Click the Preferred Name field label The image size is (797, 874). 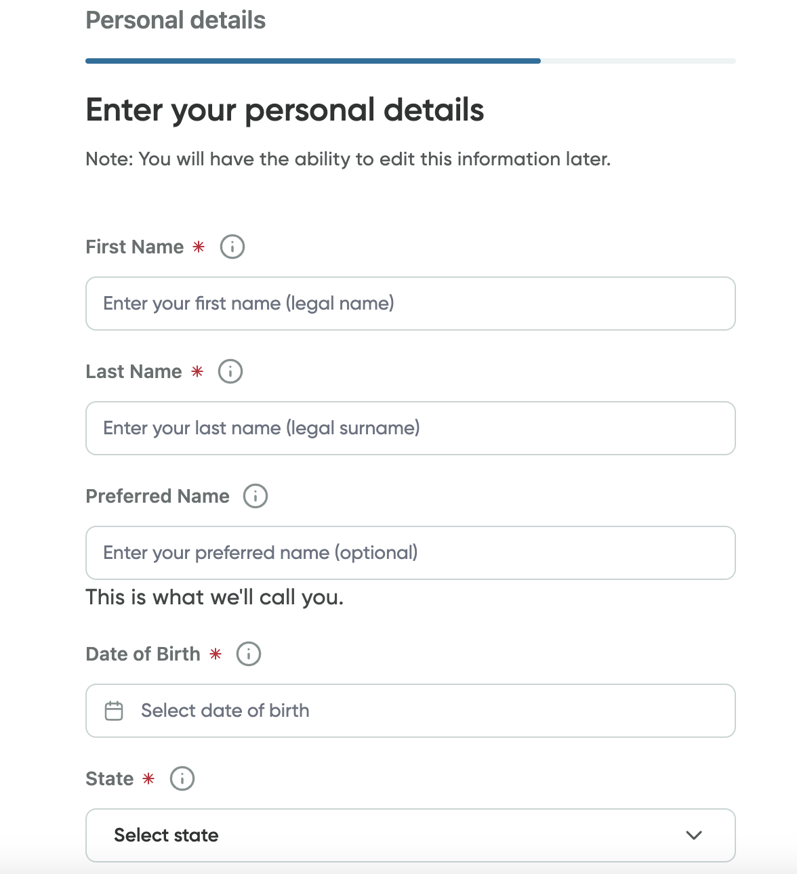tap(157, 496)
